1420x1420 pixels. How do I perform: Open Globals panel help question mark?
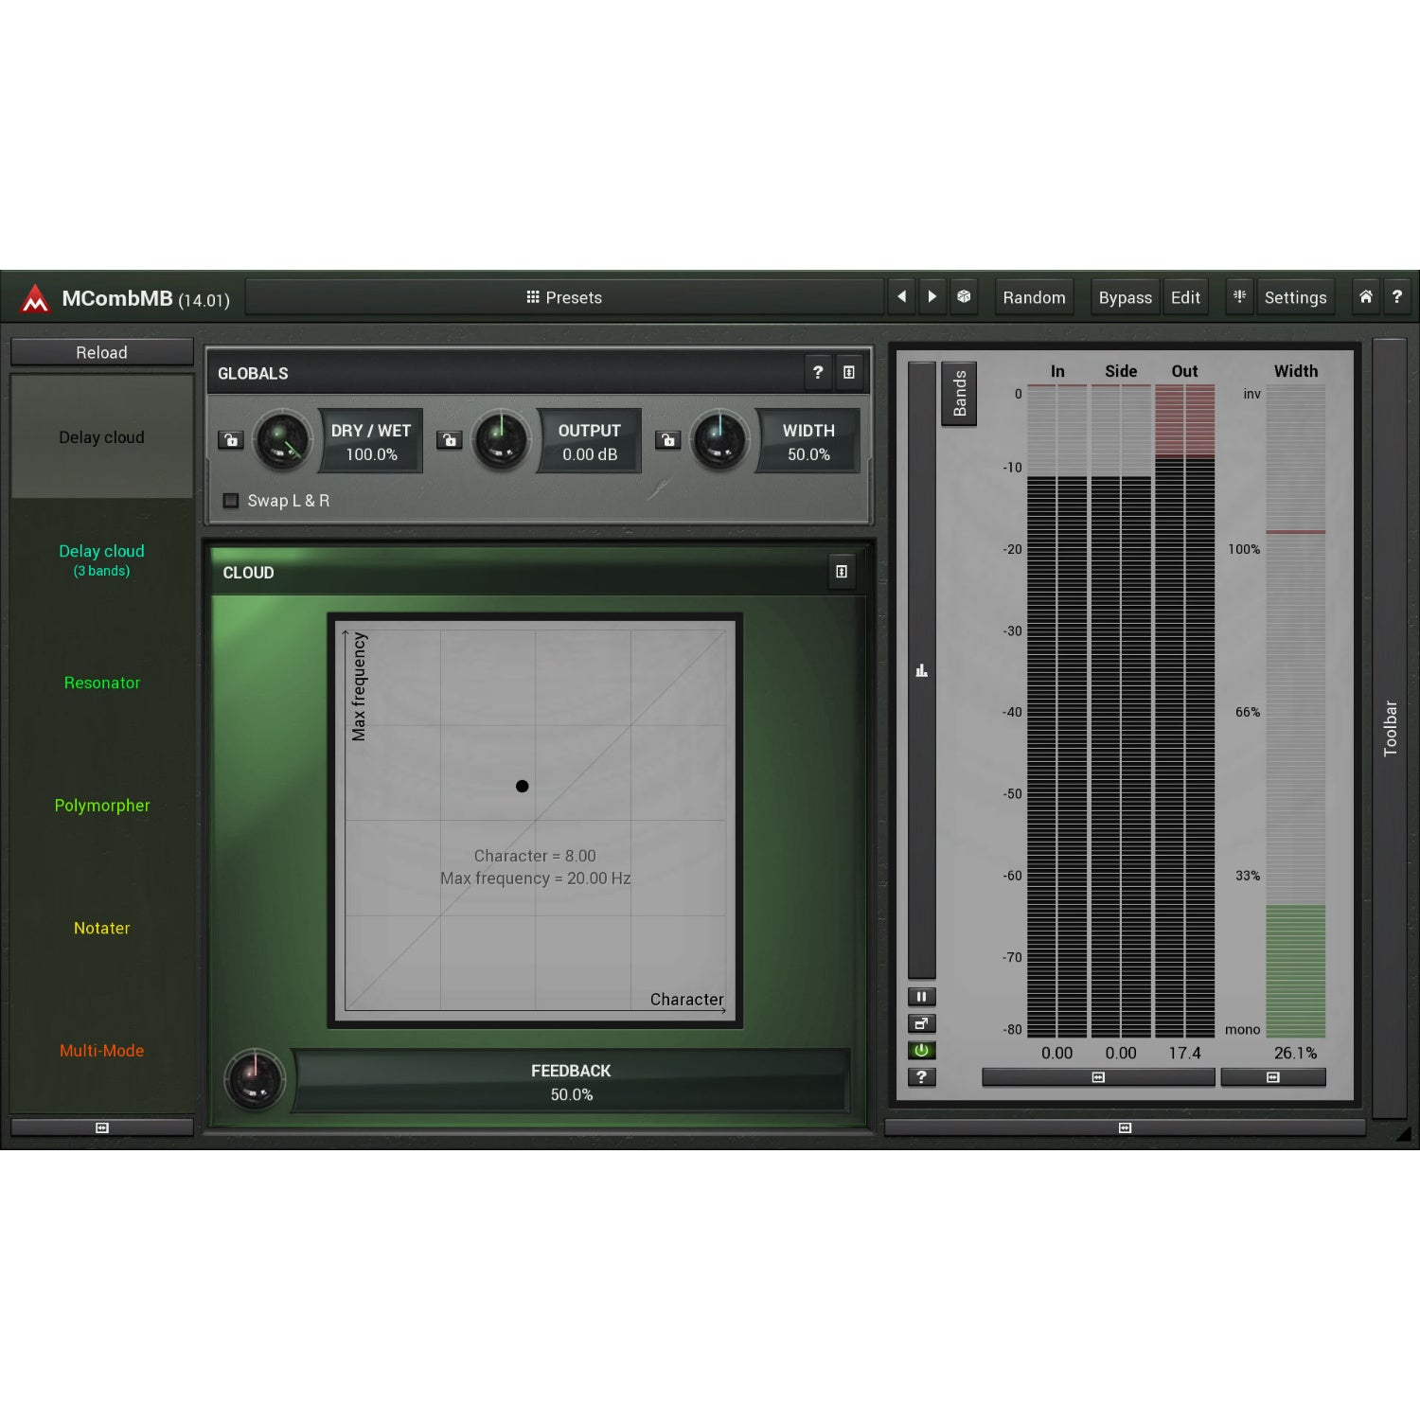pos(818,373)
